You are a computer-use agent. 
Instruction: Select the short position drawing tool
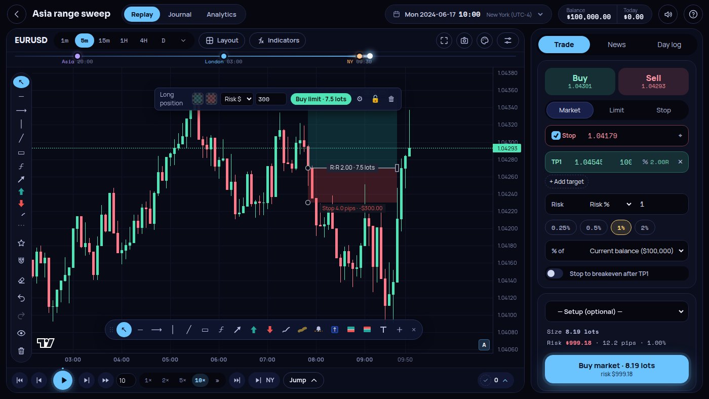pyautogui.click(x=367, y=330)
